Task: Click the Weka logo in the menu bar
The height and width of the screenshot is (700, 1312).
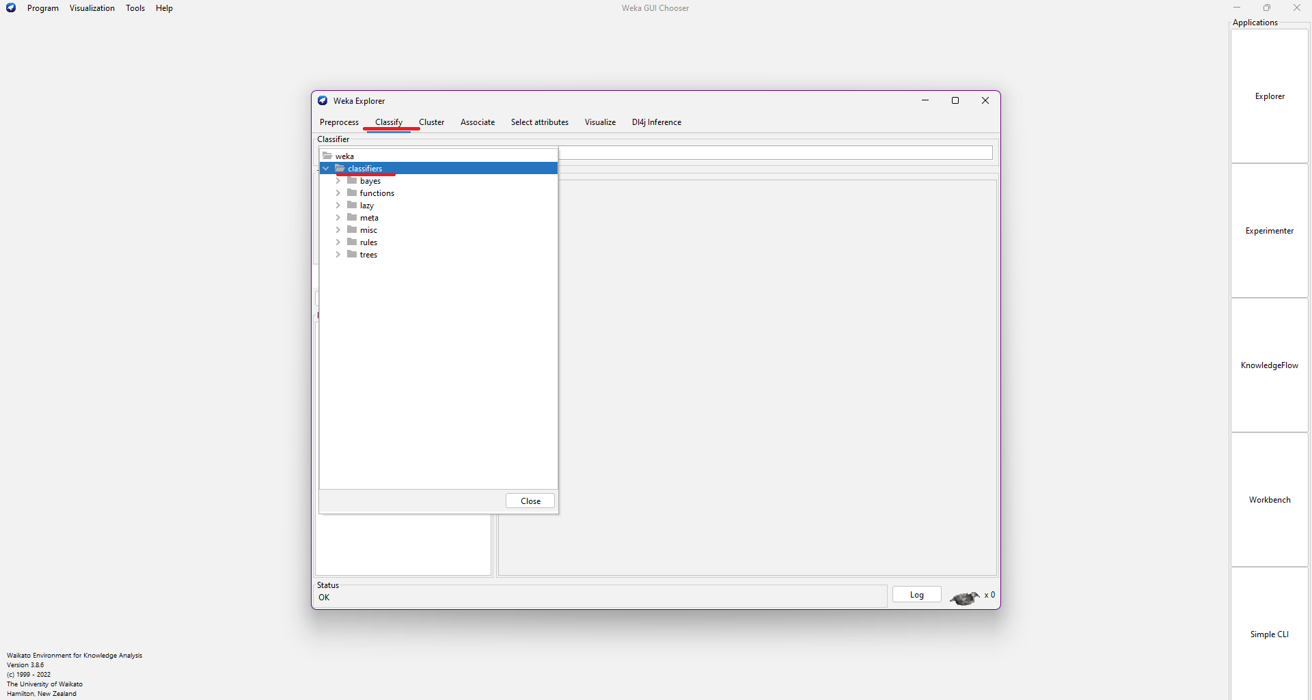Action: (11, 8)
